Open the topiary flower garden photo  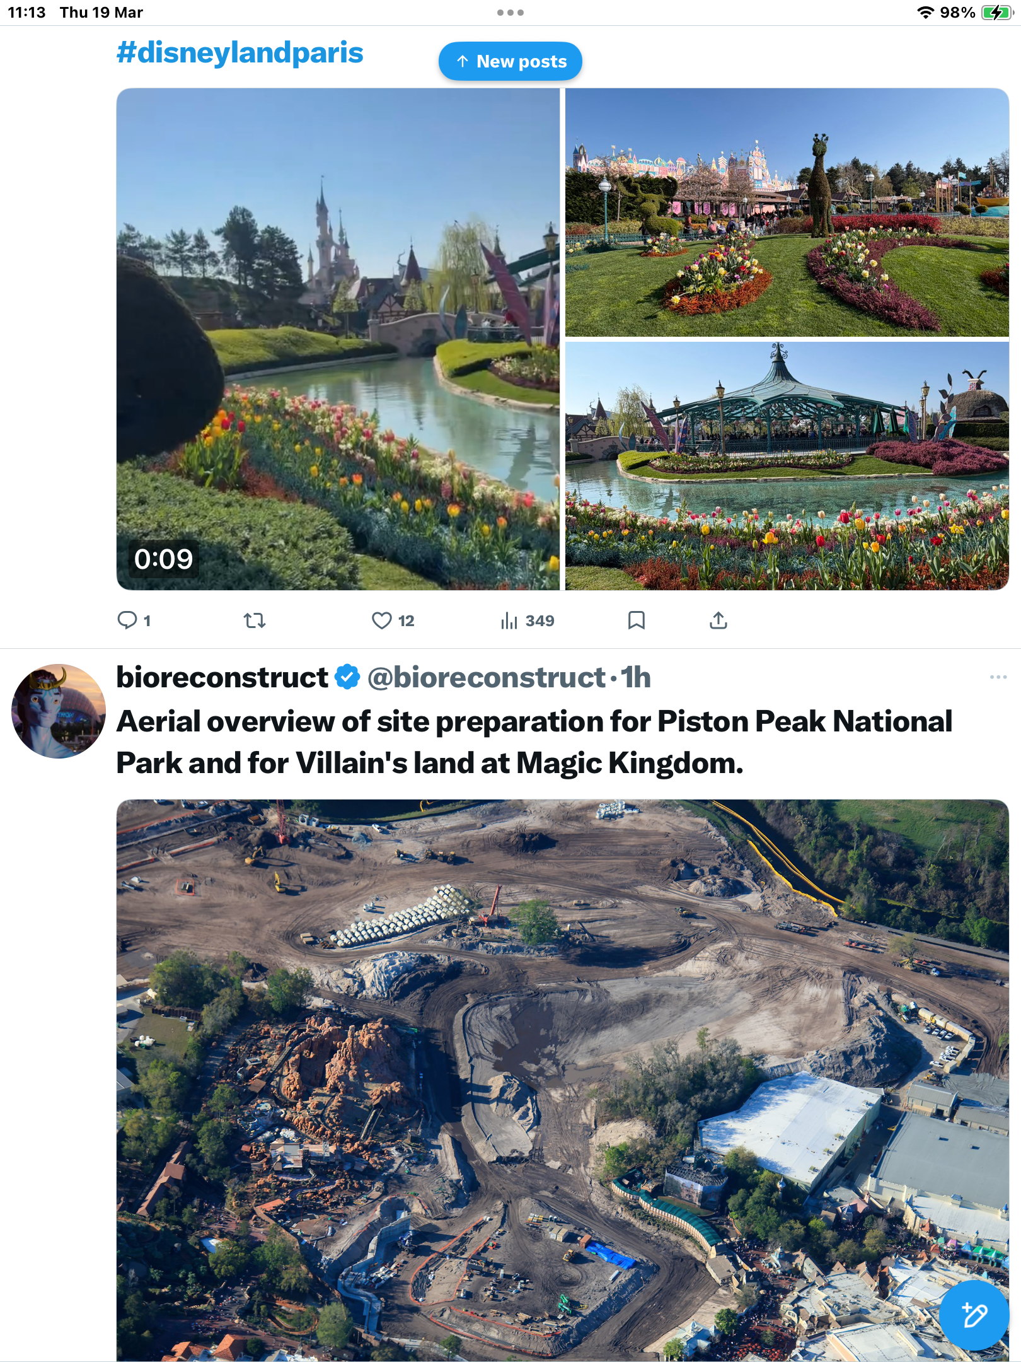(x=787, y=212)
